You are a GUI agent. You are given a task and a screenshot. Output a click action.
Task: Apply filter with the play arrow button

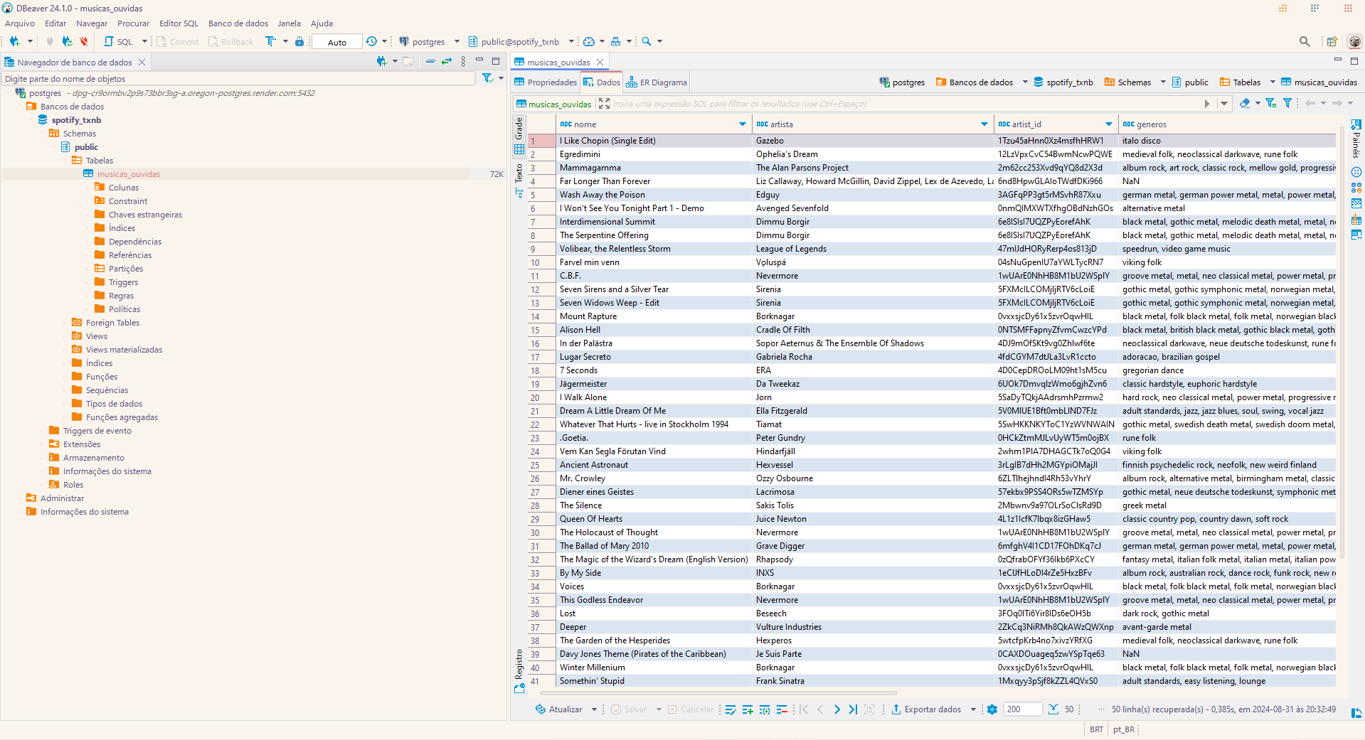click(1207, 104)
